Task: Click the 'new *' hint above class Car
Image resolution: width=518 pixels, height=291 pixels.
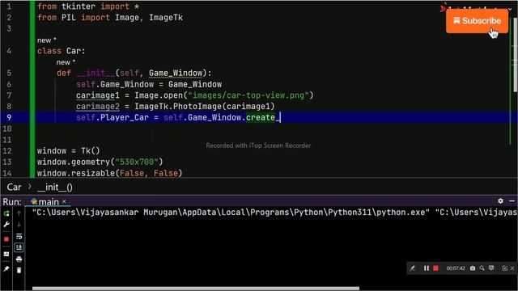Action: pyautogui.click(x=47, y=40)
